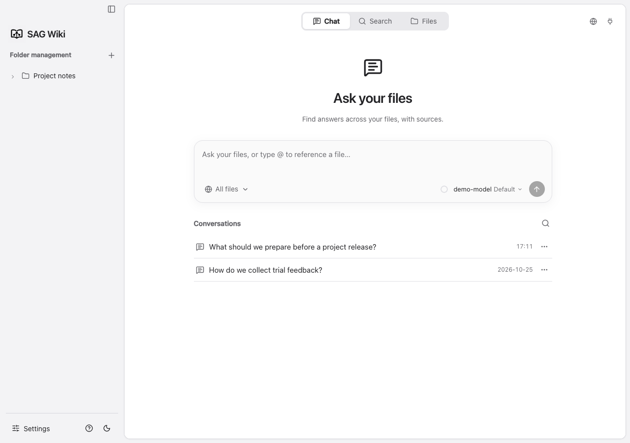The height and width of the screenshot is (443, 630).
Task: Add a new folder with the plus icon
Action: [111, 56]
